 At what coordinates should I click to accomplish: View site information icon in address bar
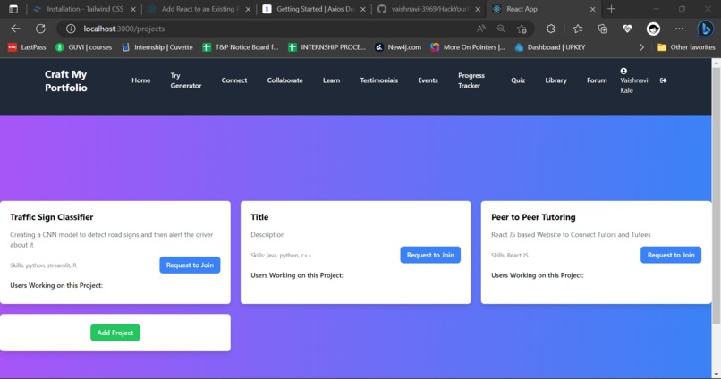[x=71, y=29]
